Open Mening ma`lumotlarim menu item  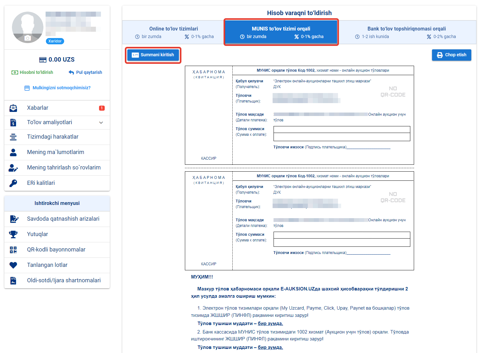click(56, 152)
